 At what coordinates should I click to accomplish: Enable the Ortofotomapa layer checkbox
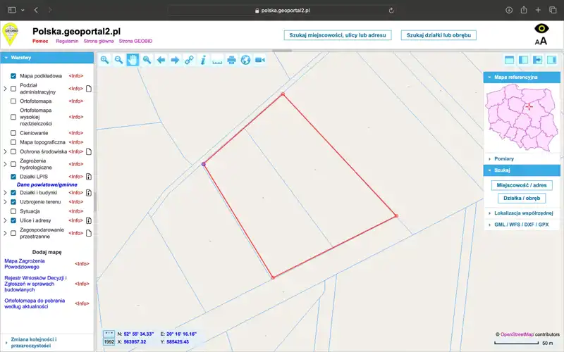[13, 101]
